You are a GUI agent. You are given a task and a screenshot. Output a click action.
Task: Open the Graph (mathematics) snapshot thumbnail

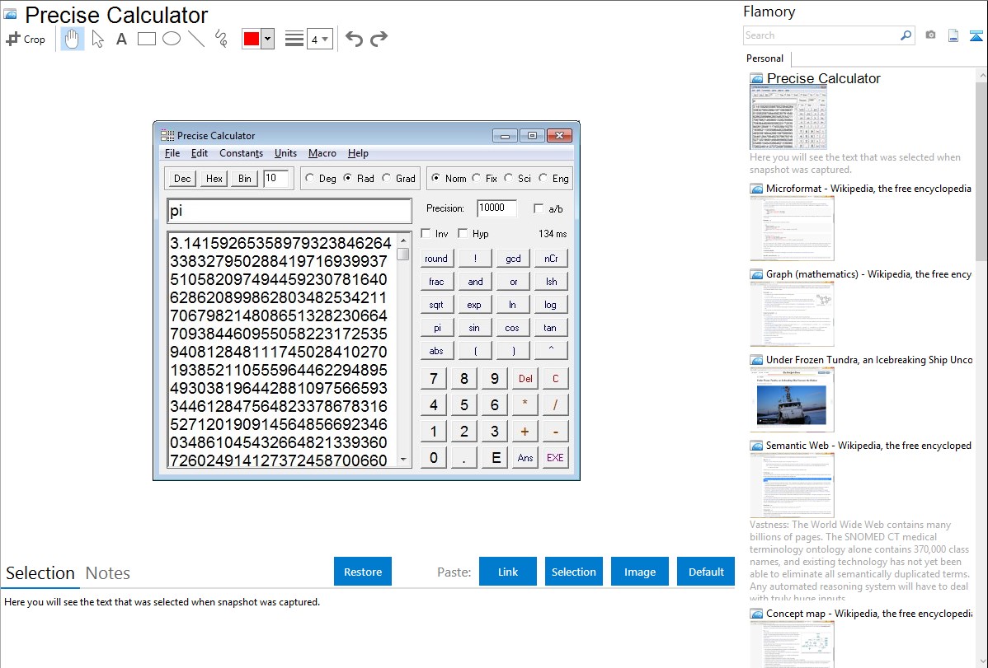pos(792,314)
